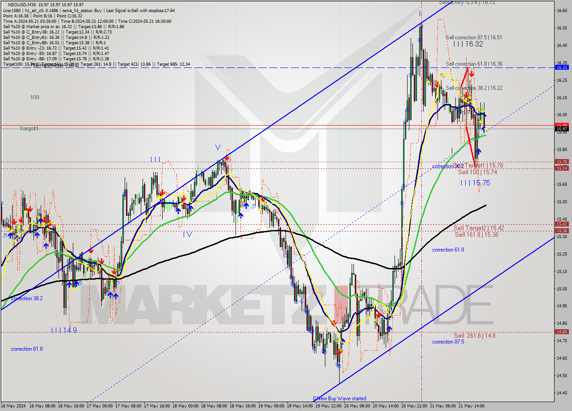Click the red 15.74 price tag on axis
This screenshot has width=572, height=411.
562,168
